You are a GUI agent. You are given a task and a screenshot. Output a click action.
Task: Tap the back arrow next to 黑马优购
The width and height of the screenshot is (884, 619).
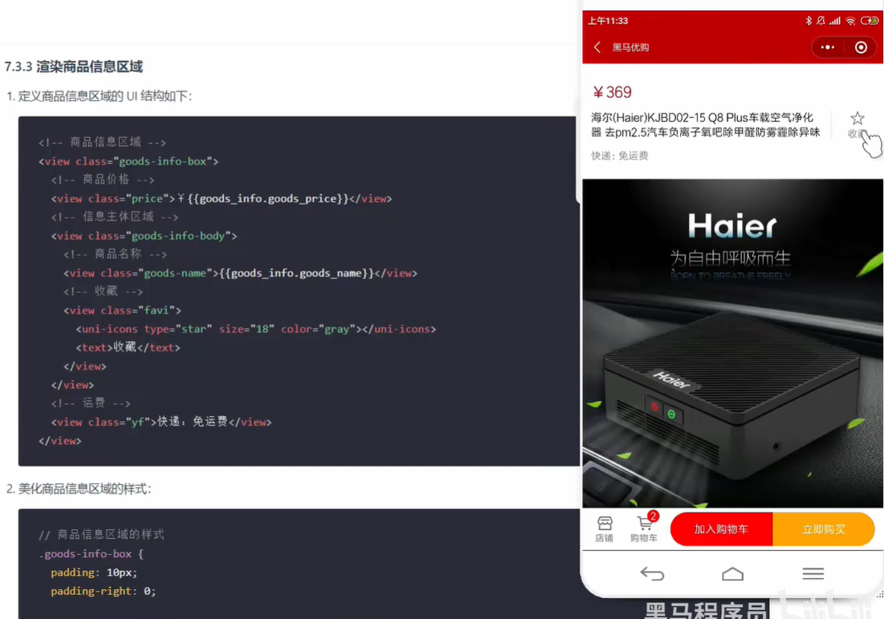click(597, 47)
